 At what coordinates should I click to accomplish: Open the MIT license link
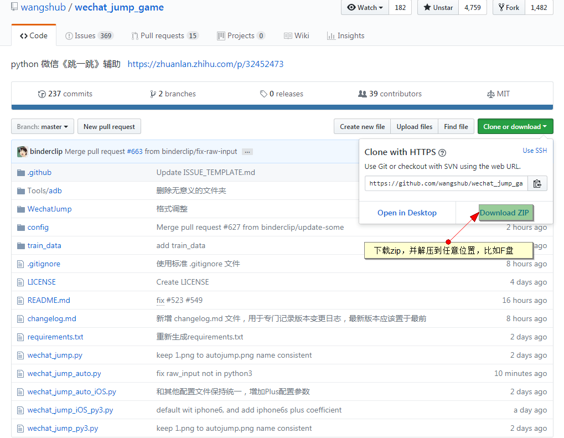498,94
